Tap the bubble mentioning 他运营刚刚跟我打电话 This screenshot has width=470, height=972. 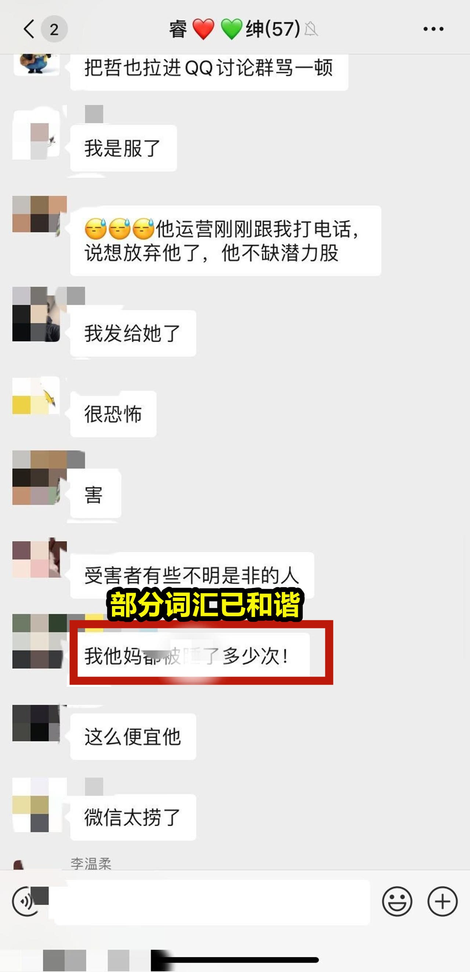[x=225, y=241]
